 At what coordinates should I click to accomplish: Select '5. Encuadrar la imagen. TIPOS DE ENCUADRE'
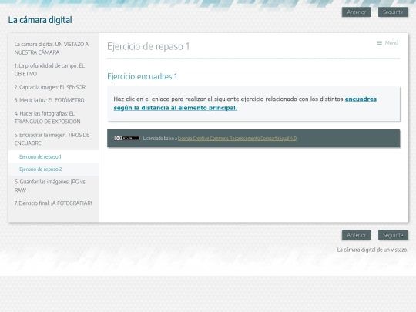(x=53, y=139)
